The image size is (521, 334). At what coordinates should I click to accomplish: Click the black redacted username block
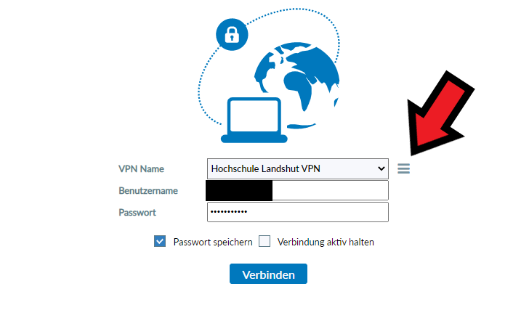[x=239, y=190]
